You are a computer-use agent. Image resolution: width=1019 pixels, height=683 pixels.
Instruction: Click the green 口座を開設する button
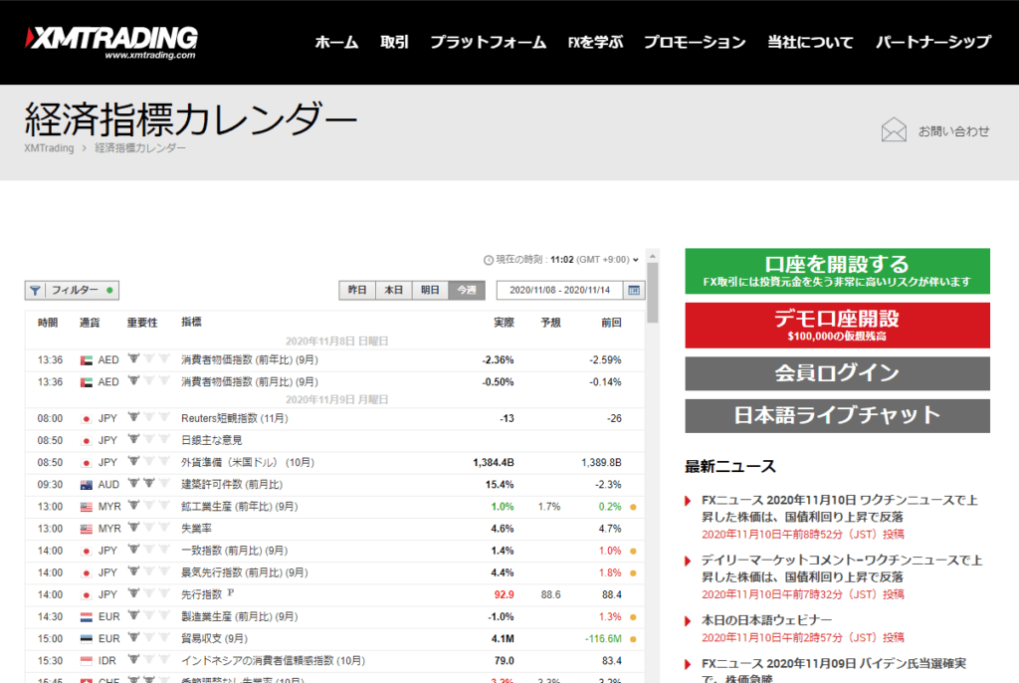point(837,271)
